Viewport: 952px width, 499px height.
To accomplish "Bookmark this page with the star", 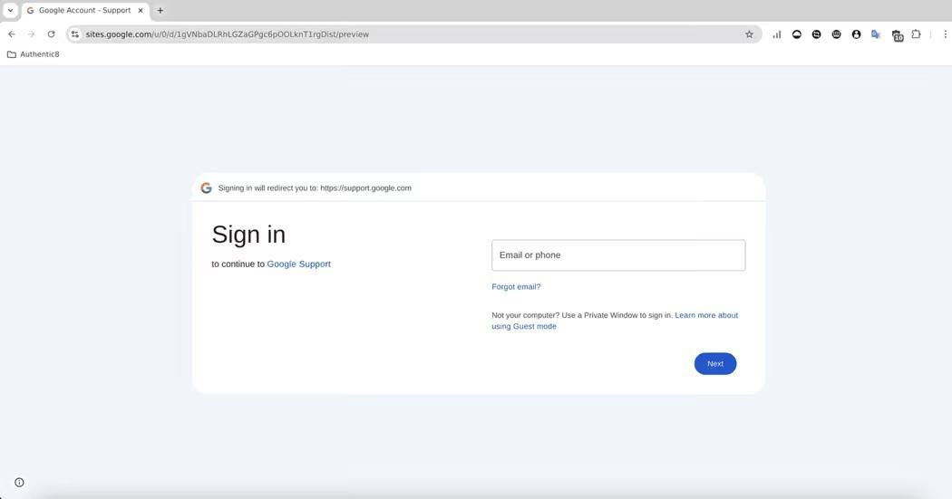I will click(749, 34).
